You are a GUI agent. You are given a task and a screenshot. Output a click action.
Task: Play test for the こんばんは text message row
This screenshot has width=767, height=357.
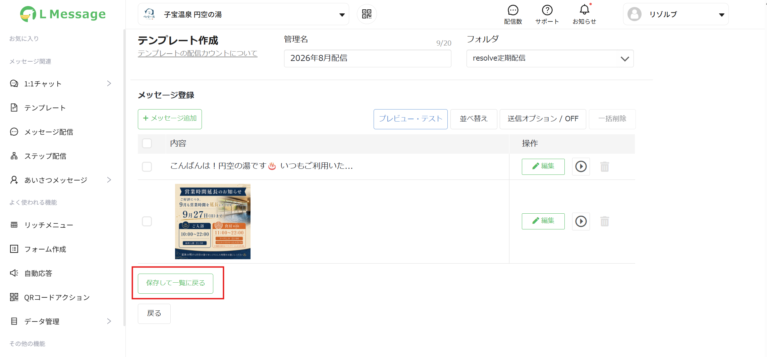pyautogui.click(x=581, y=166)
